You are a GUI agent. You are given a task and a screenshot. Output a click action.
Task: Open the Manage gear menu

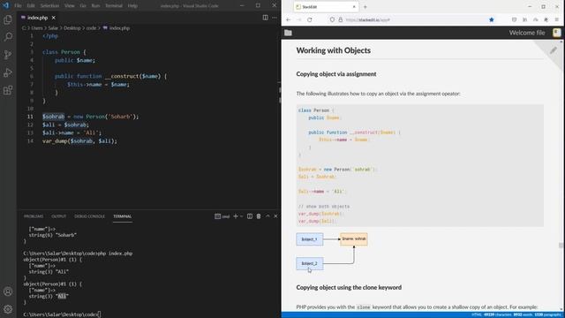[8, 309]
